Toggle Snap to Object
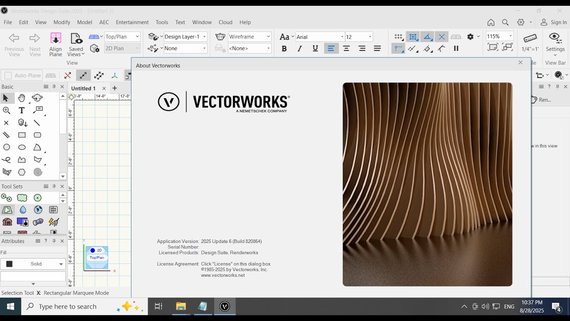 (x=413, y=37)
